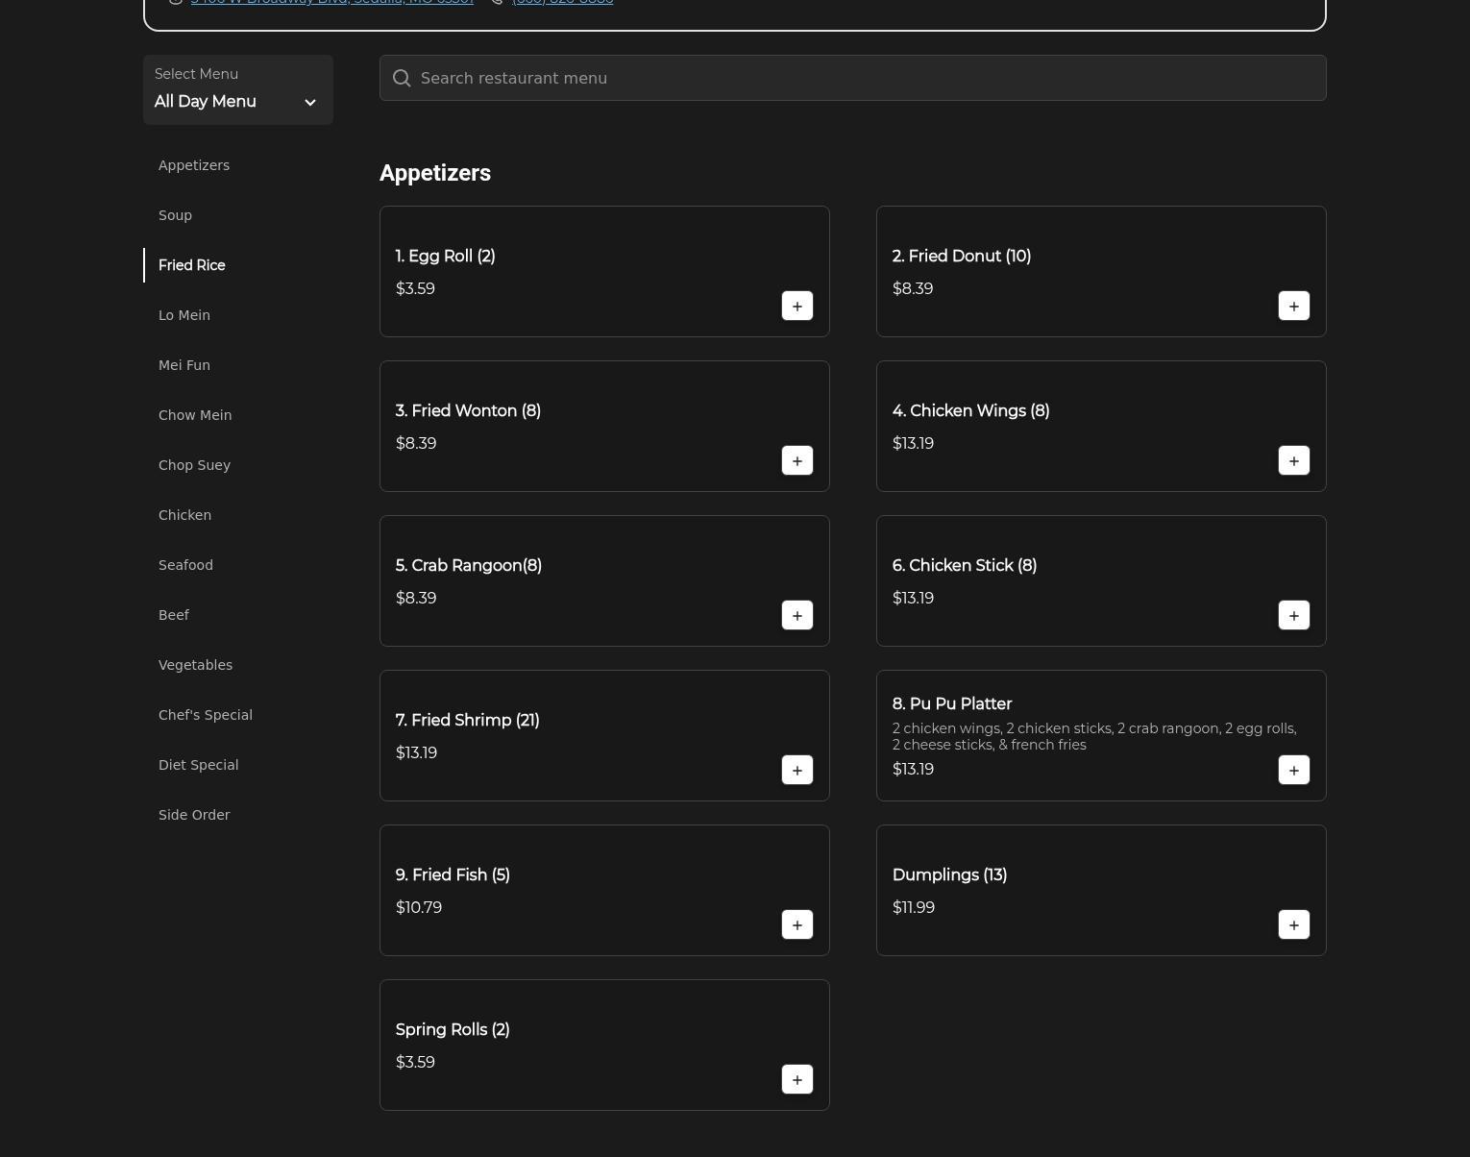Add Fried Donut (10) with plus button
The height and width of the screenshot is (1157, 1470).
pos(1293,306)
